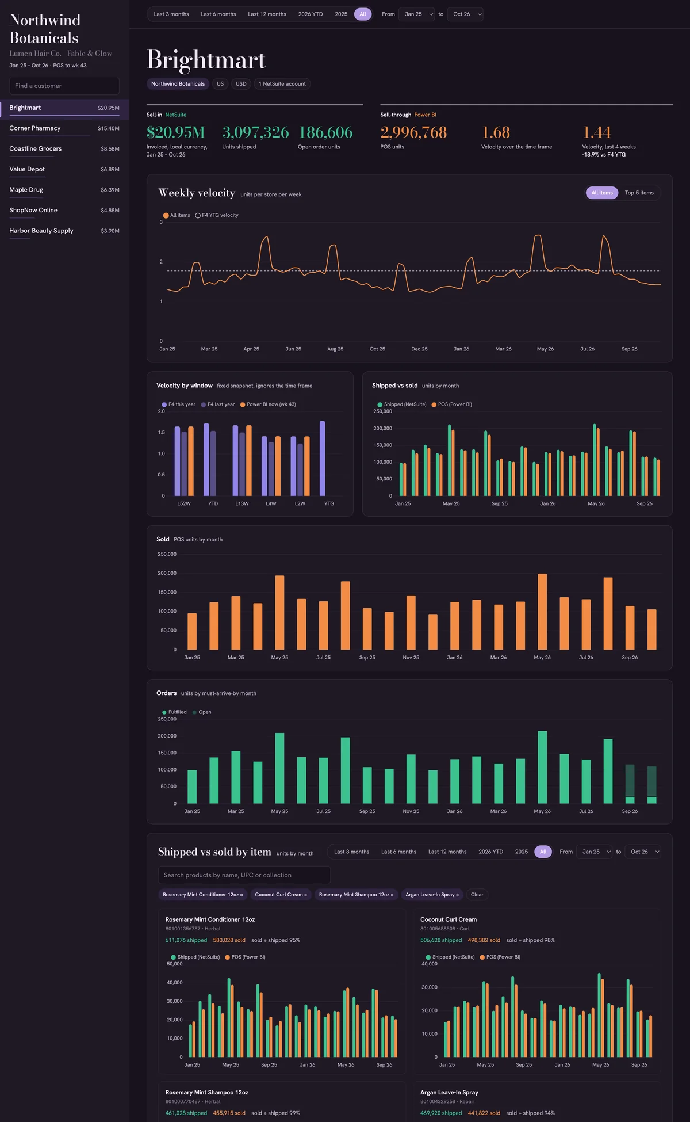Toggle F4 YTG velocity legend series

217,215
